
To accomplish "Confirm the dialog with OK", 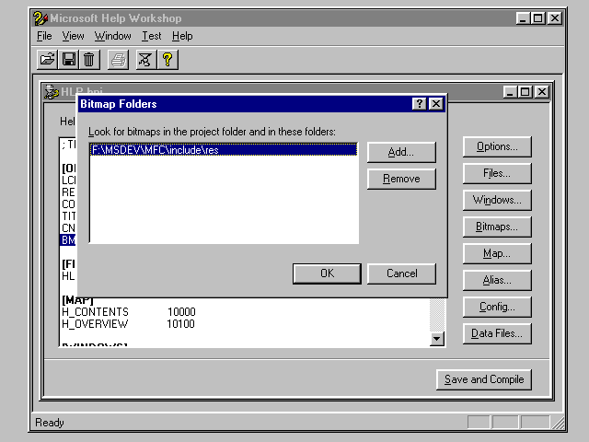I will pyautogui.click(x=327, y=273).
